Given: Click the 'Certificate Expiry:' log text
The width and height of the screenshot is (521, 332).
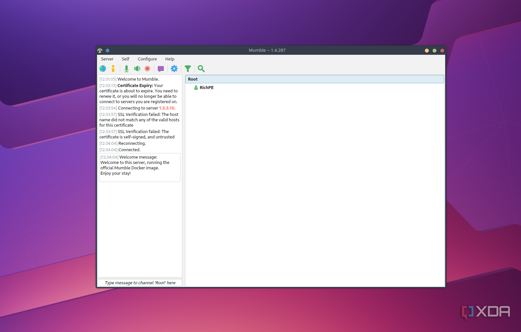Looking at the screenshot, I should tap(135, 86).
